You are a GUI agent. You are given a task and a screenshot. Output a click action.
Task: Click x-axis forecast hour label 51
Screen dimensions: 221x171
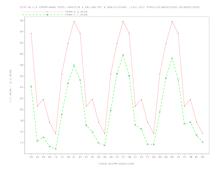[135, 157]
